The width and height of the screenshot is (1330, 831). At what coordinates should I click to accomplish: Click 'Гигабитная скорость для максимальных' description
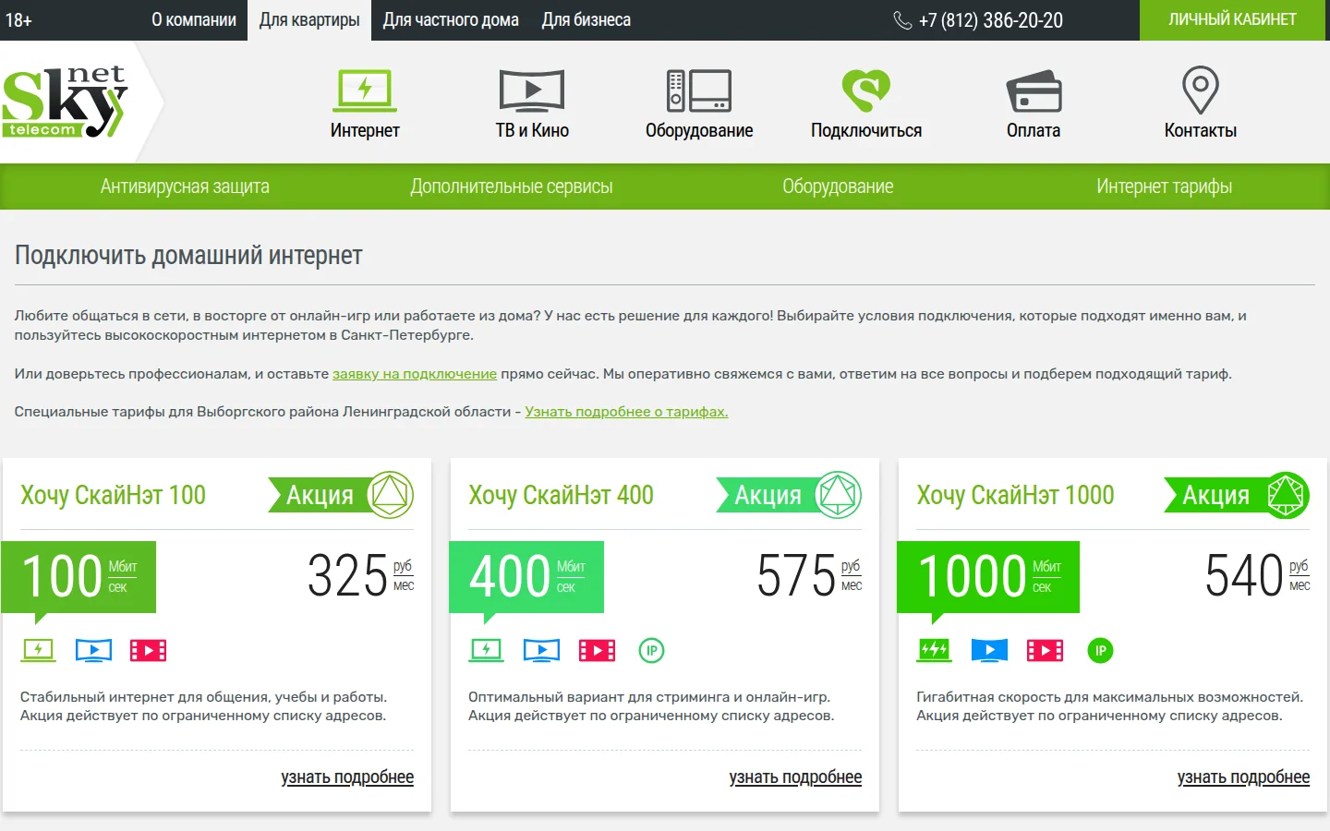pos(1109,706)
